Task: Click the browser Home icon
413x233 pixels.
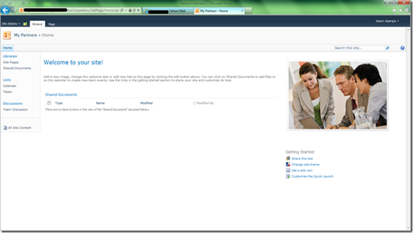Action: pos(394,10)
